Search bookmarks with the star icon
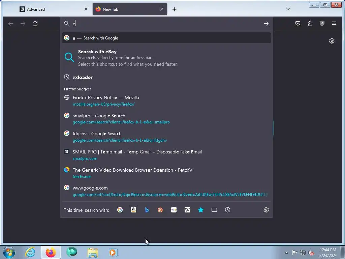The width and height of the screenshot is (345, 259). 201,210
